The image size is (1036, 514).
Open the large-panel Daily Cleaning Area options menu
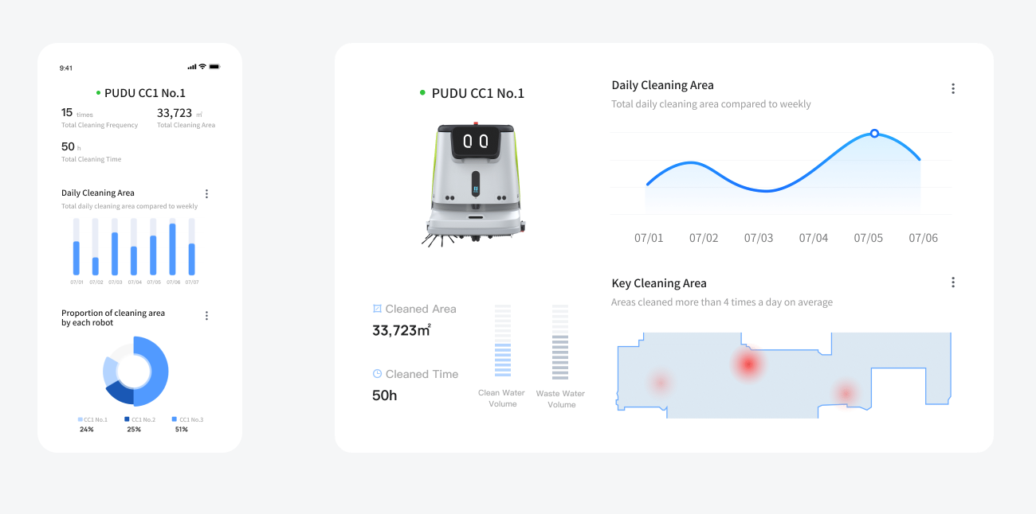point(952,88)
